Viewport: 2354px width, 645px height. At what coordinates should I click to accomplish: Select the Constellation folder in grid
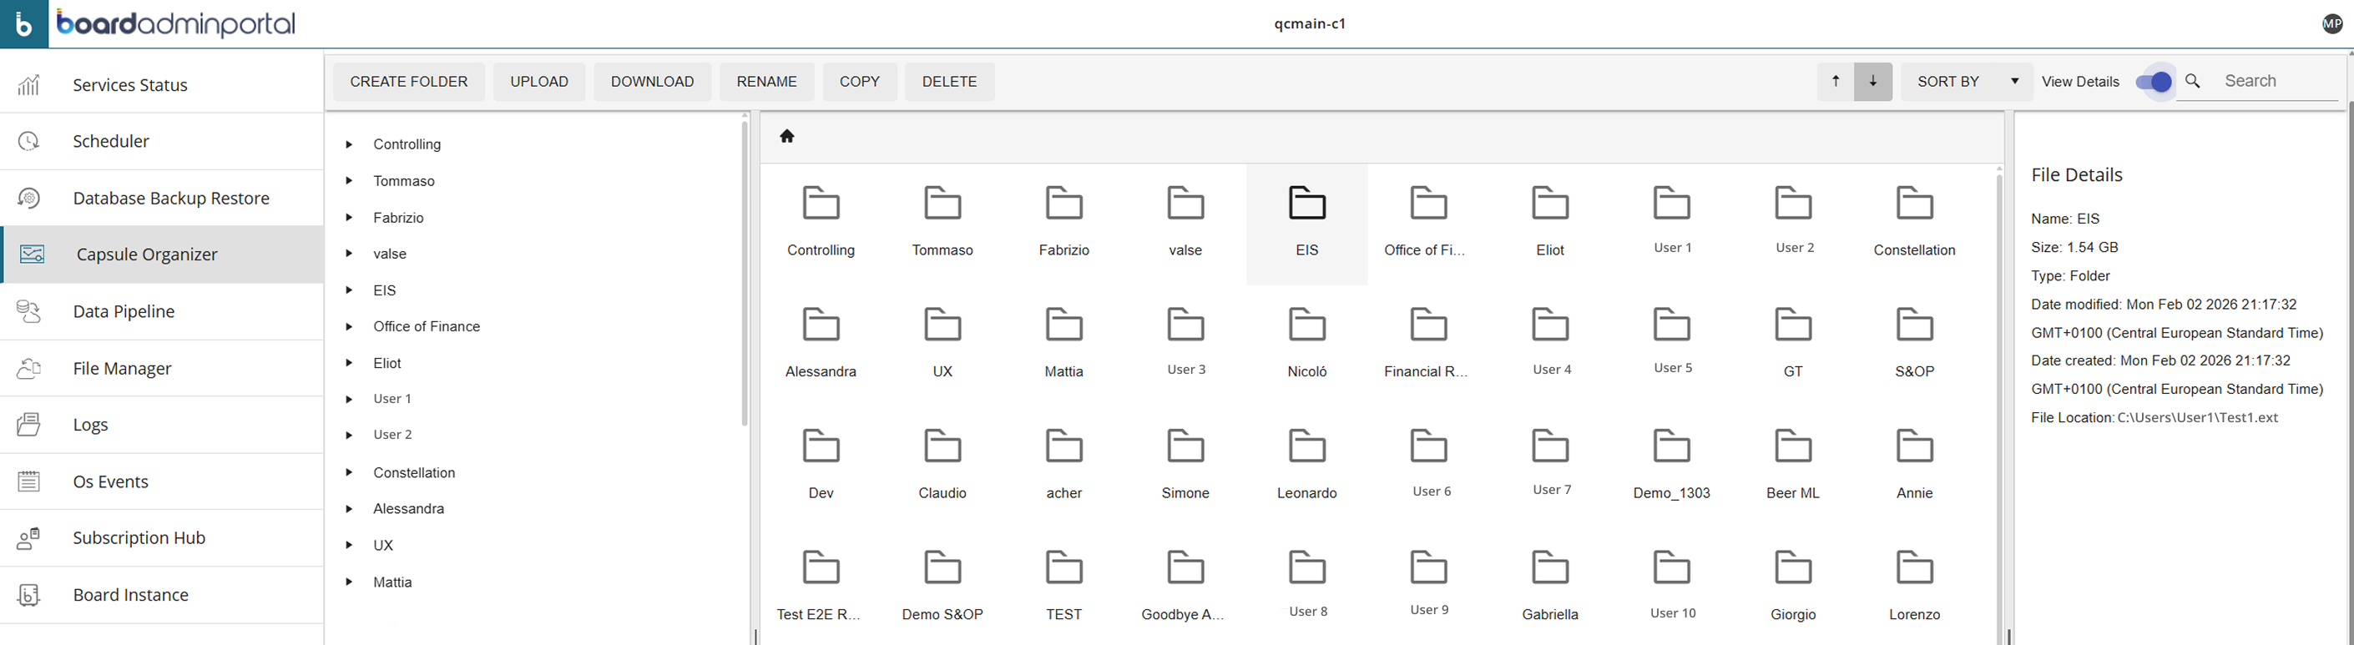click(1914, 203)
